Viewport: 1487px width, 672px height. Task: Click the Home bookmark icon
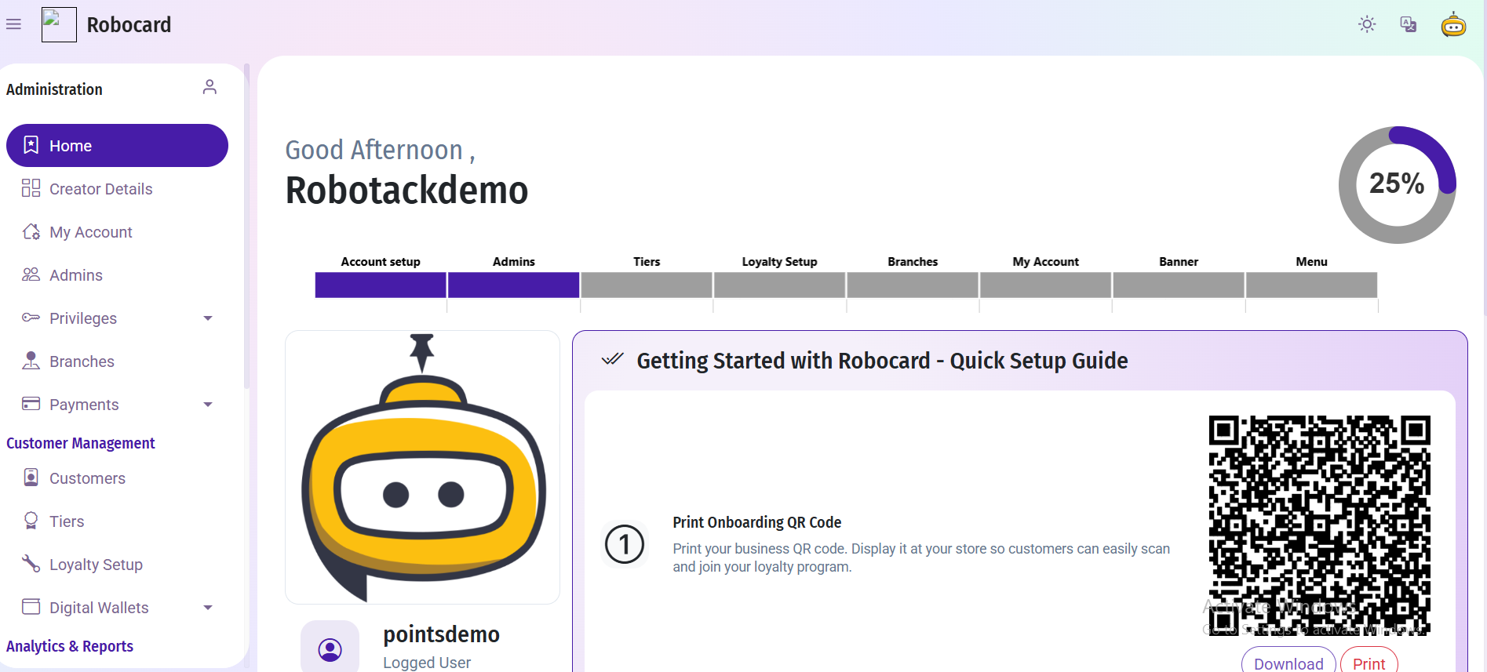[31, 145]
